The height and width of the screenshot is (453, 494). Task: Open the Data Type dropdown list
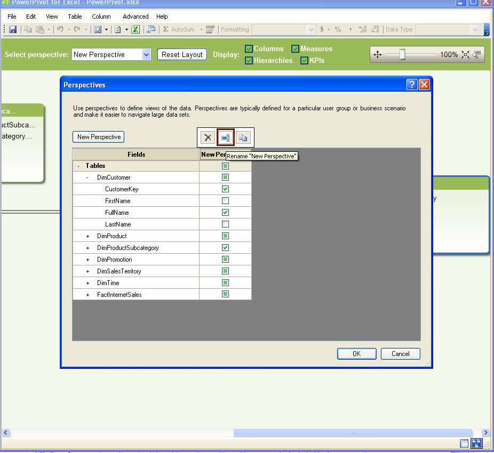coord(475,29)
